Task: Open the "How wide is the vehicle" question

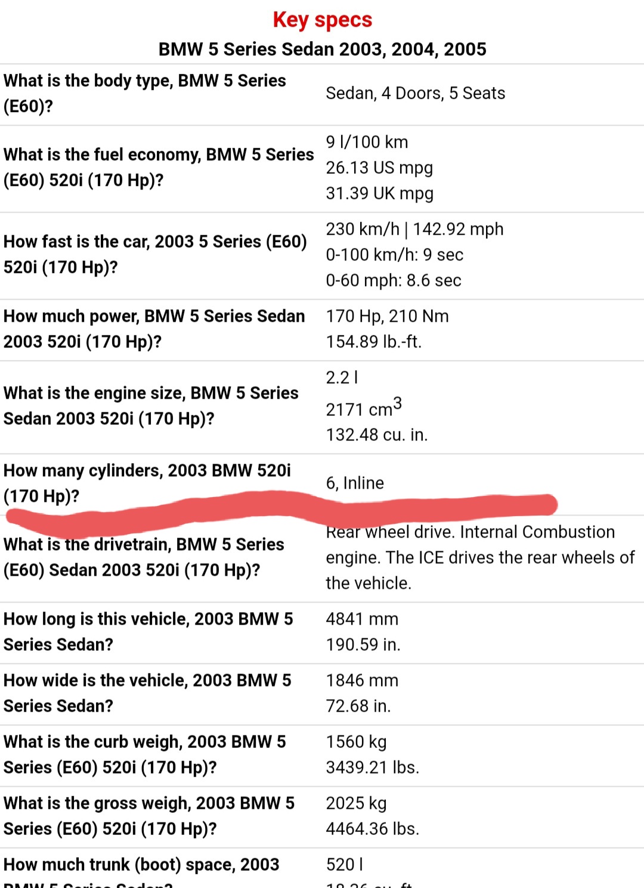Action: pos(147,693)
